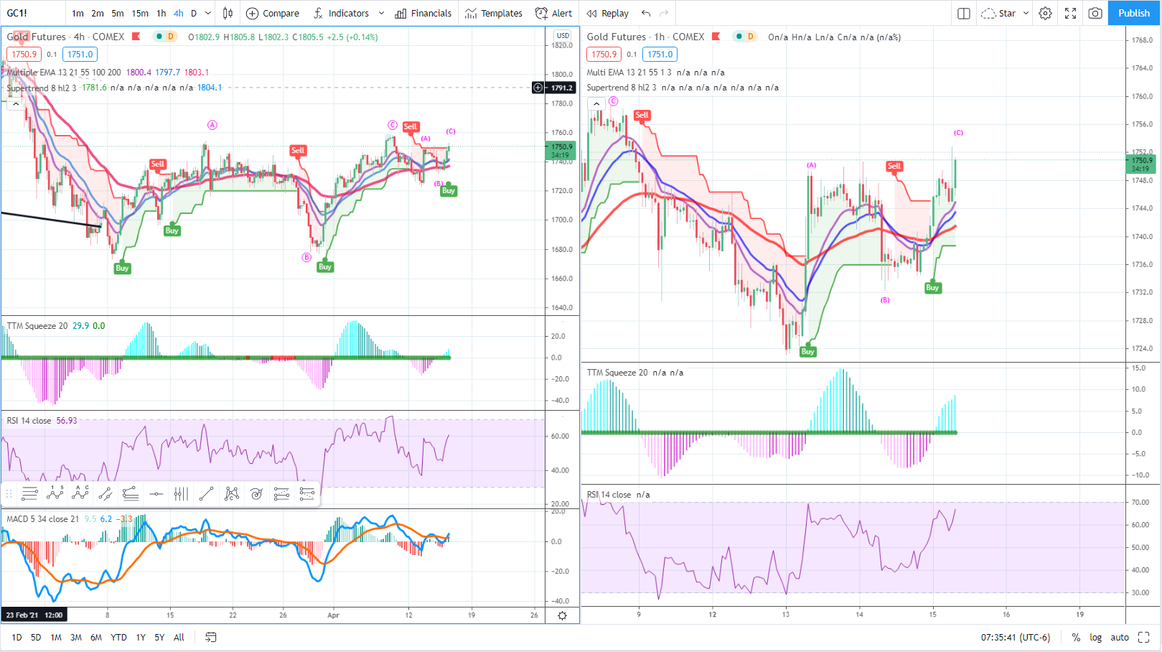Viewport: 1162px width, 652px height.
Task: Take a chart snapshot with camera icon
Action: click(1095, 13)
